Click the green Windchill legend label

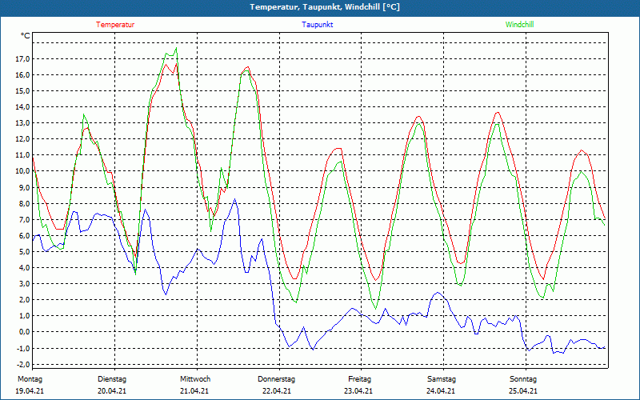coord(519,25)
